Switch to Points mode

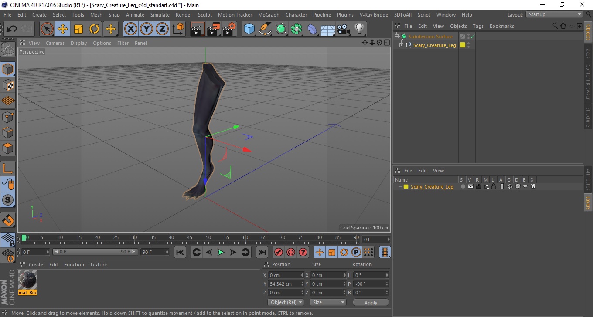pos(8,117)
